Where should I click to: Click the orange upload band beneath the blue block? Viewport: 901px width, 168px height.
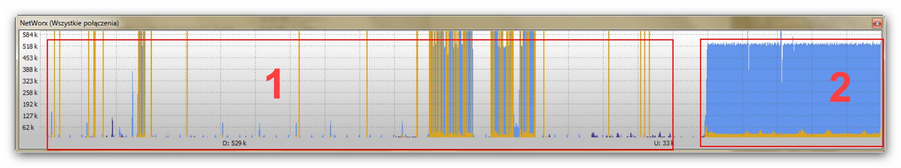pyautogui.click(x=794, y=134)
